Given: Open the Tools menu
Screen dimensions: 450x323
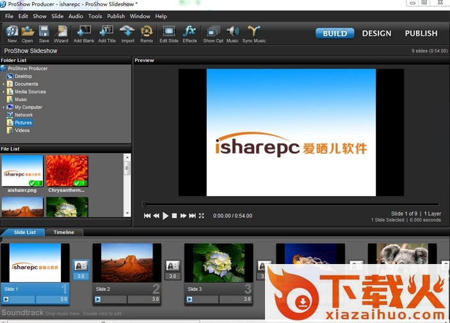Looking at the screenshot, I should point(95,17).
